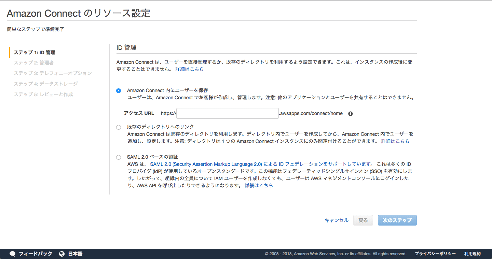Click the 次のステップ button

coord(397,220)
